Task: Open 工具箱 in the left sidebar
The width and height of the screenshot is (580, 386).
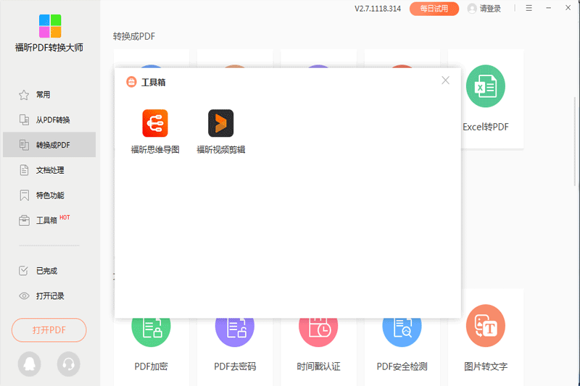Action: 46,220
